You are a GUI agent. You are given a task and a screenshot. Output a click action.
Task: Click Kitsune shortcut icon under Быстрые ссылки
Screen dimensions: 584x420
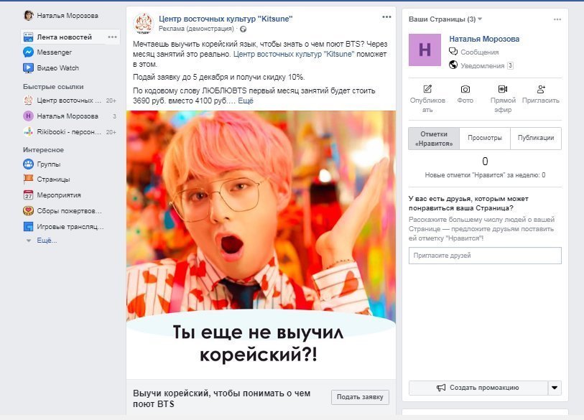pos(28,101)
